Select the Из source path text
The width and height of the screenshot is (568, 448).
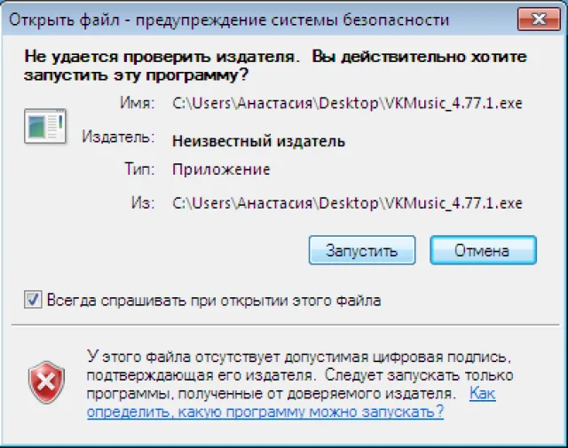tap(347, 203)
